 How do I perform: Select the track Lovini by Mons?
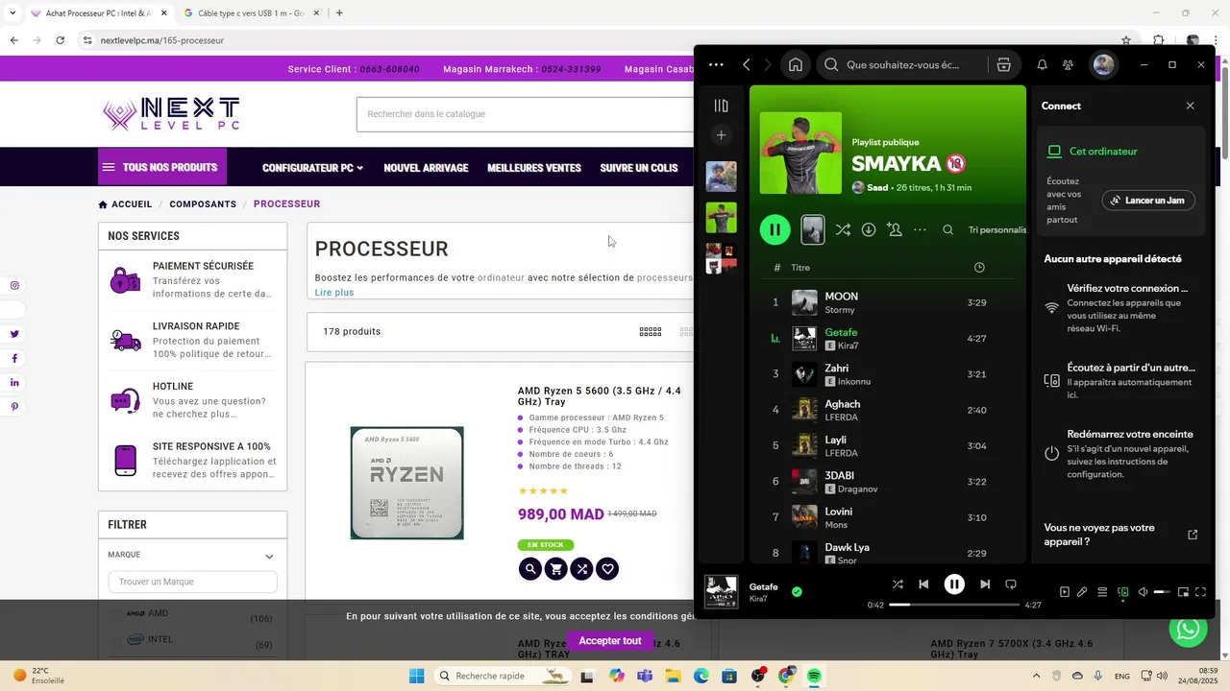point(888,517)
